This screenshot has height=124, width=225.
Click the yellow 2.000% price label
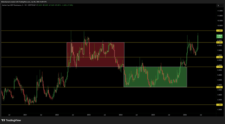tap(220, 105)
